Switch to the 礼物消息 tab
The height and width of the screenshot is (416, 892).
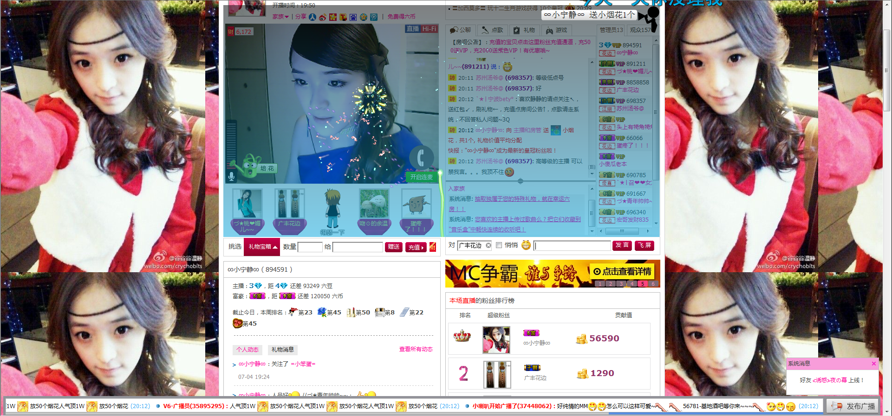click(282, 350)
